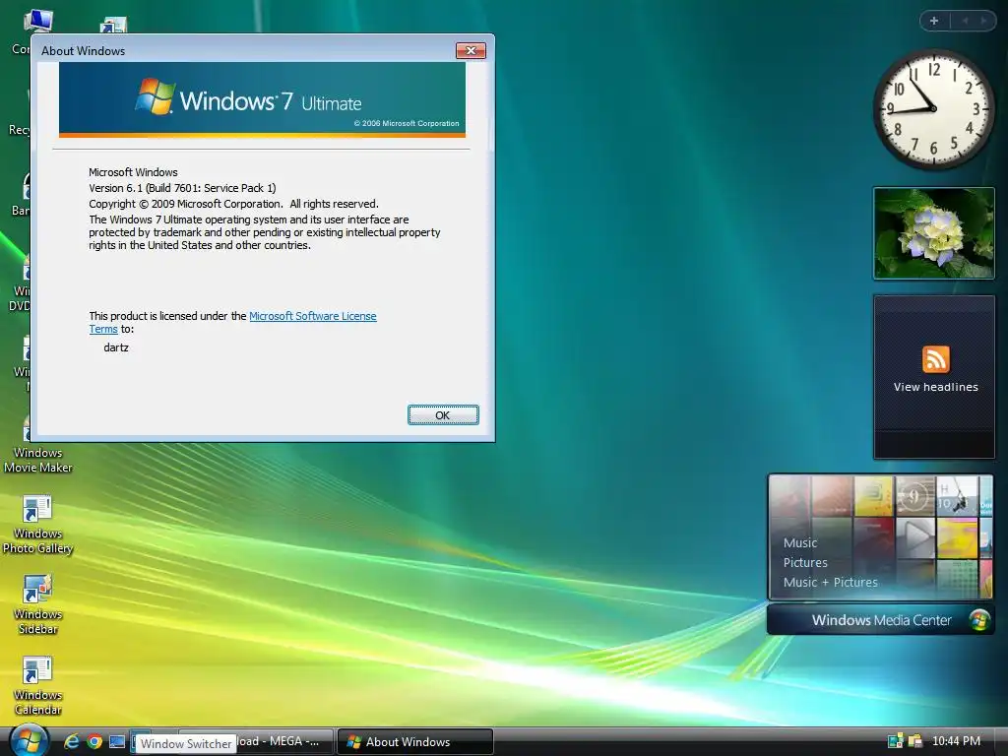Select the Windows Movie Maker desktop label
1008x756 pixels.
point(37,461)
